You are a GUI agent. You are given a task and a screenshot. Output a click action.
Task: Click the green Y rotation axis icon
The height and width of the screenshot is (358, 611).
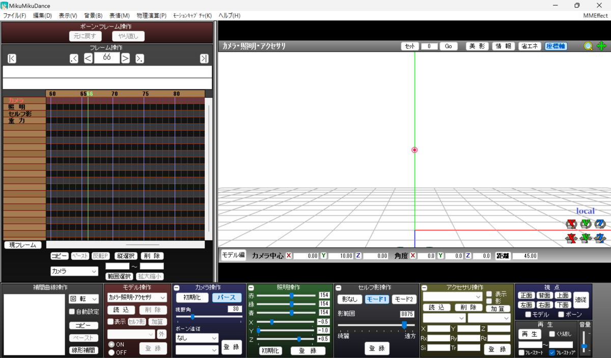(x=586, y=224)
